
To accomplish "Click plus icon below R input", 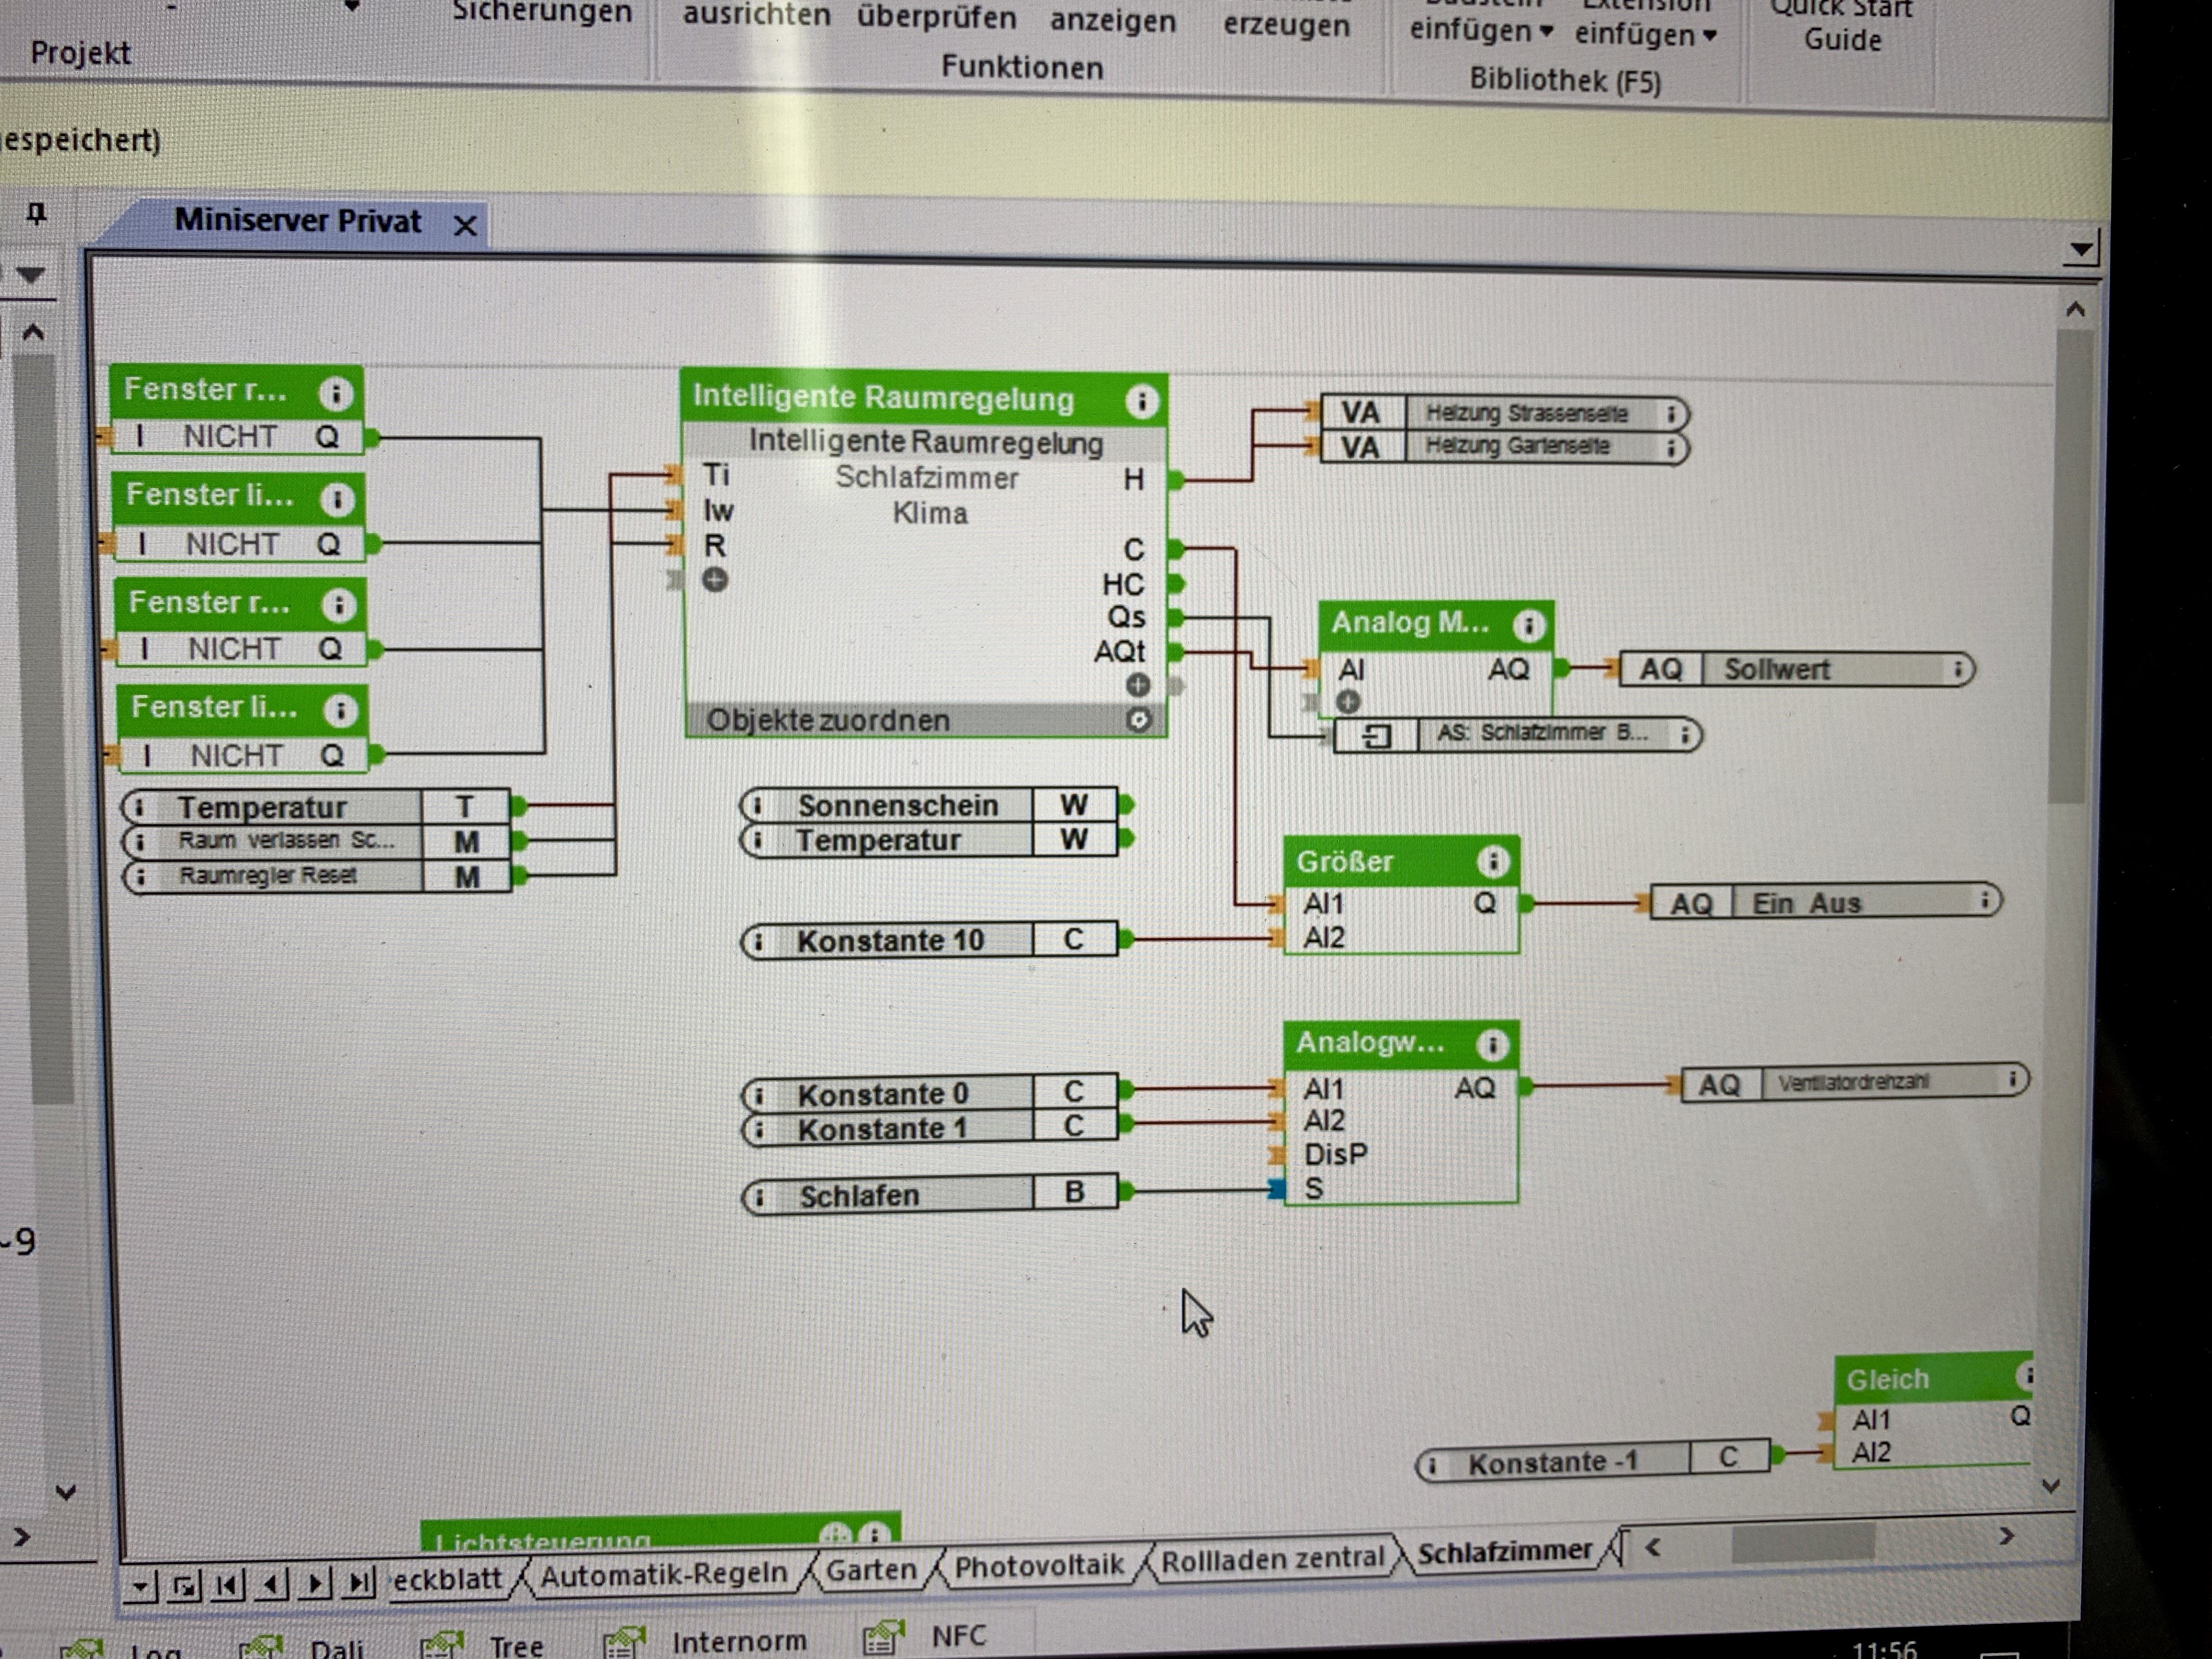I will pyautogui.click(x=715, y=580).
